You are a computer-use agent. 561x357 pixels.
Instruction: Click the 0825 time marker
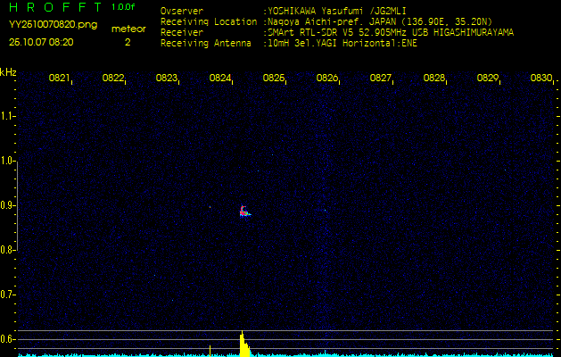coord(274,79)
